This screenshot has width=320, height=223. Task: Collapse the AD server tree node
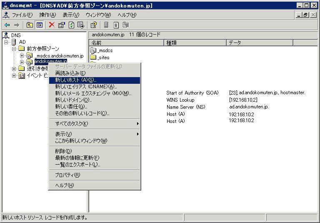(x=6, y=42)
